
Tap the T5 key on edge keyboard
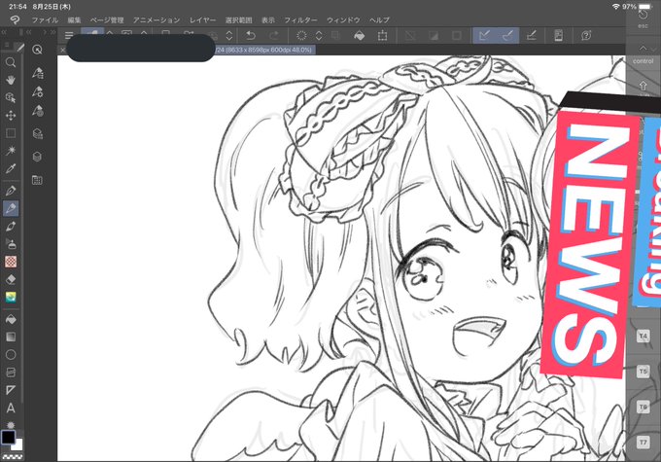(x=643, y=372)
